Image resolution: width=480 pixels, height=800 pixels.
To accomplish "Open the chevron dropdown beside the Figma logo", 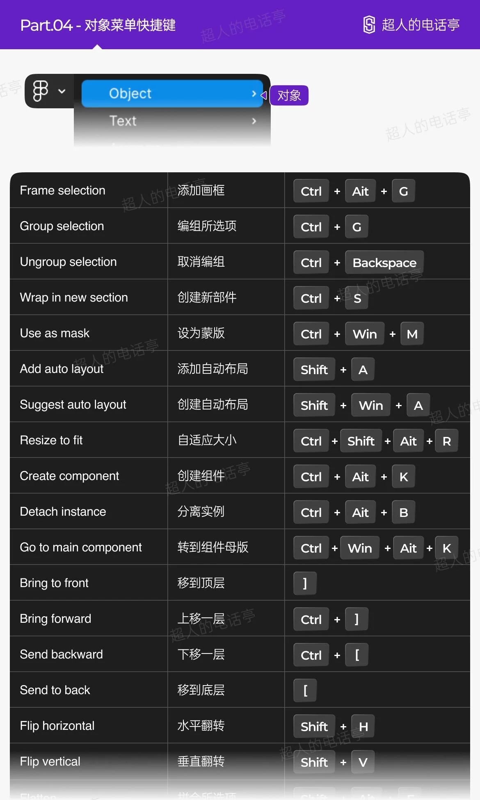I will [62, 91].
